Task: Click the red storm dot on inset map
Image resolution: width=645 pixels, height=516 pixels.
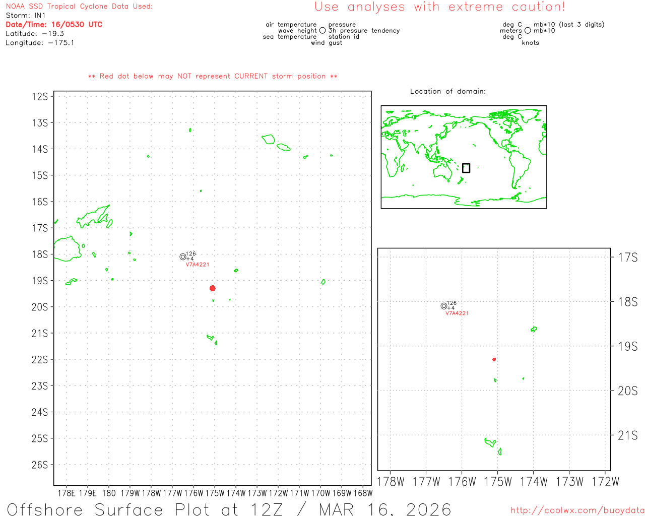Action: (x=494, y=359)
